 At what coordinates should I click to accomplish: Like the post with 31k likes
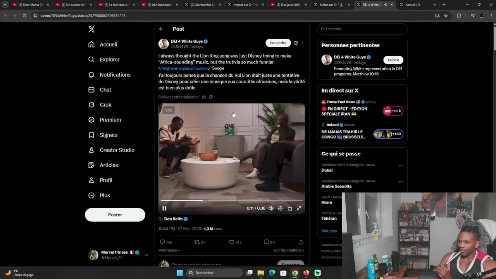(235, 242)
